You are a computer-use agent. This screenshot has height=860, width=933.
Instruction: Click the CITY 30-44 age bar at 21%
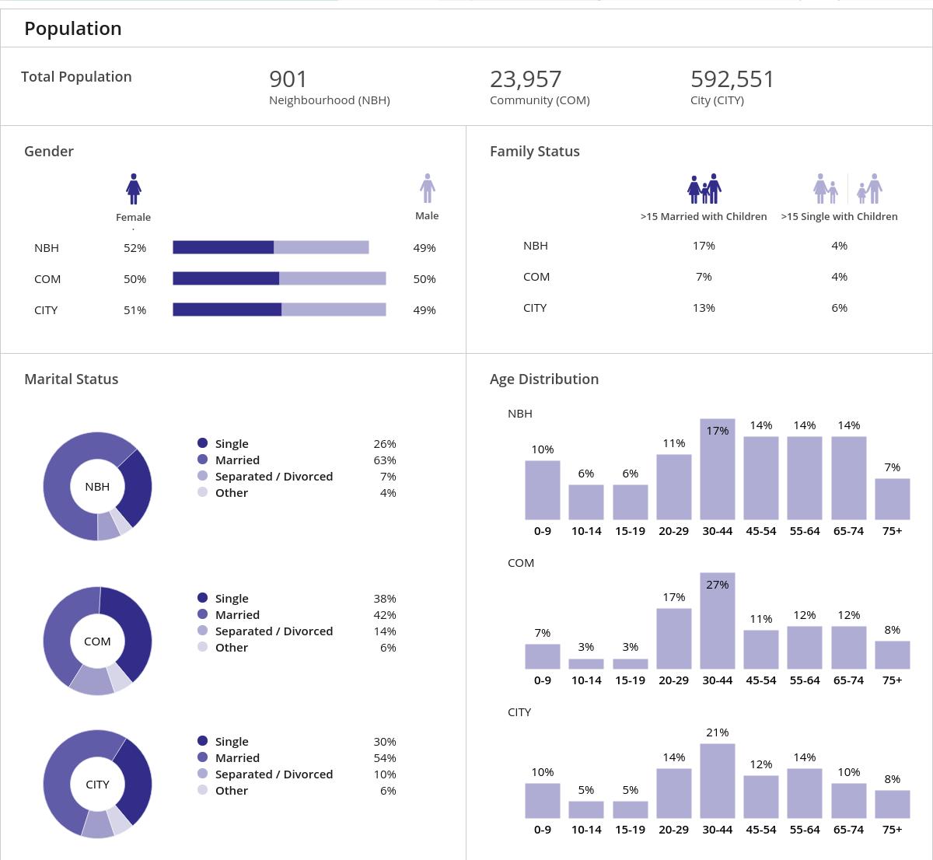(x=718, y=781)
